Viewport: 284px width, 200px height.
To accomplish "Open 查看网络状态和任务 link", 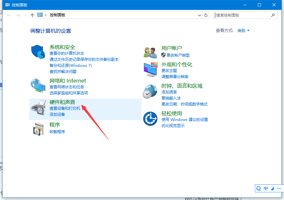I will pos(67,87).
